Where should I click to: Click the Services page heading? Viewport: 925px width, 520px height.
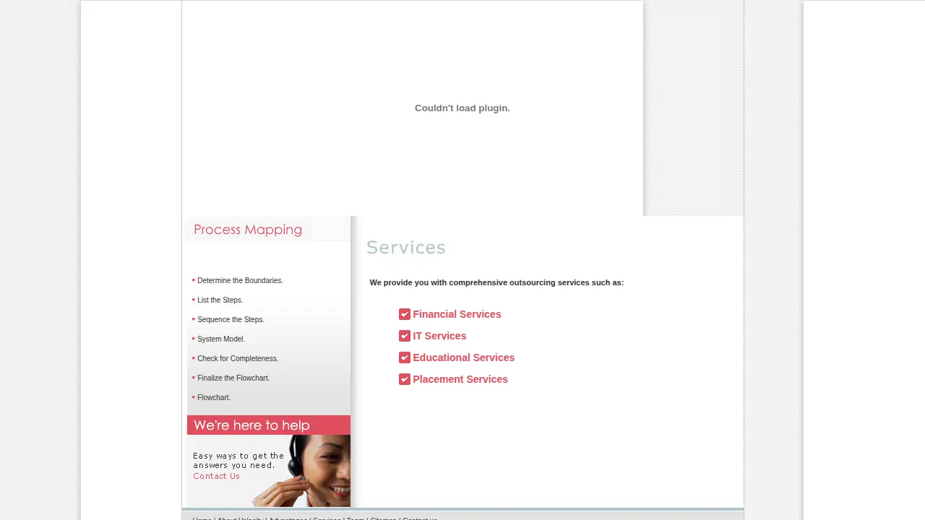[x=406, y=248]
